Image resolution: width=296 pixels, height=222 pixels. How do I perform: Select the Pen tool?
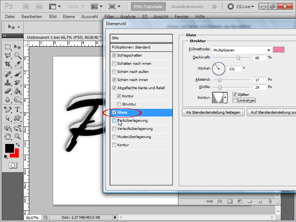coord(7,110)
